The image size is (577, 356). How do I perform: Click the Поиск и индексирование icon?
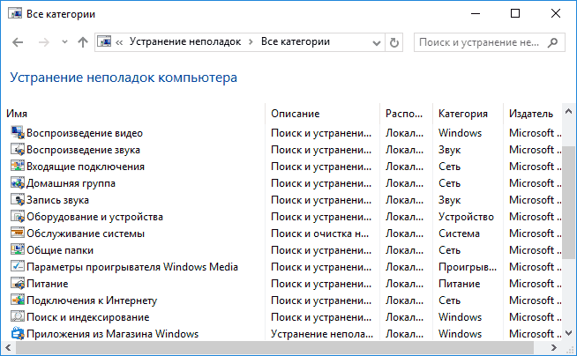[x=17, y=317]
